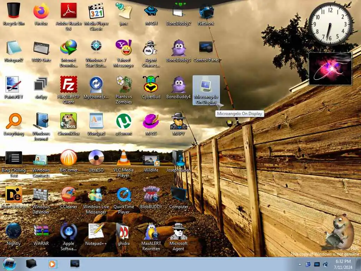Click the jane desktop icon
Viewport: 361px width, 271px height.
[124, 14]
